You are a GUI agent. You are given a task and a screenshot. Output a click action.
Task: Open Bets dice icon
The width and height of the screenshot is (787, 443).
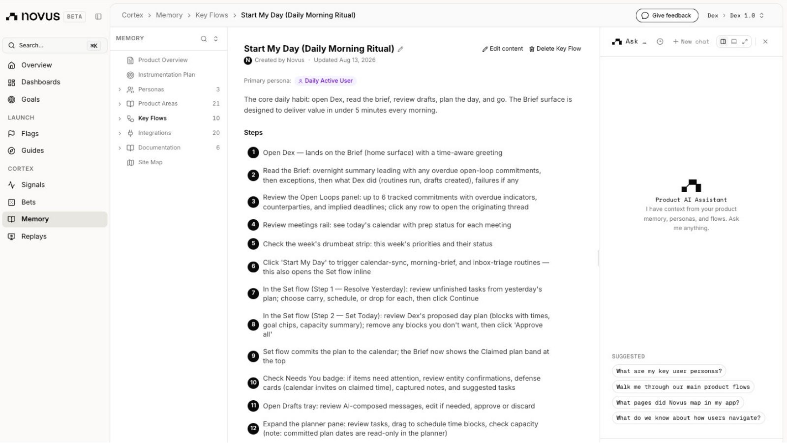point(12,202)
